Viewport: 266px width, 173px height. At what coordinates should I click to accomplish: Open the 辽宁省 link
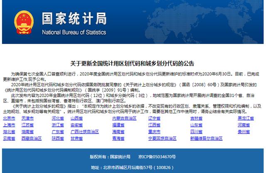pyautogui.click(x=154, y=118)
